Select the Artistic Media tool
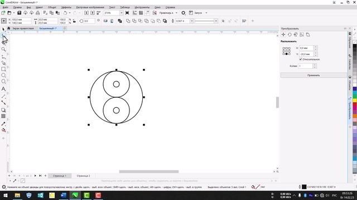The width and height of the screenshot is (357, 200). click(x=3, y=63)
